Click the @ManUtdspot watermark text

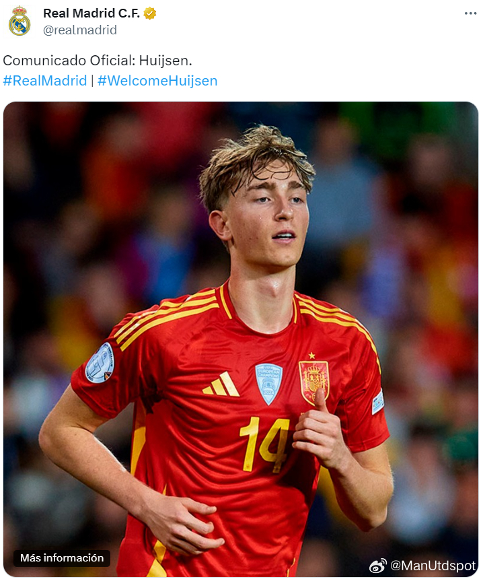[x=433, y=566]
